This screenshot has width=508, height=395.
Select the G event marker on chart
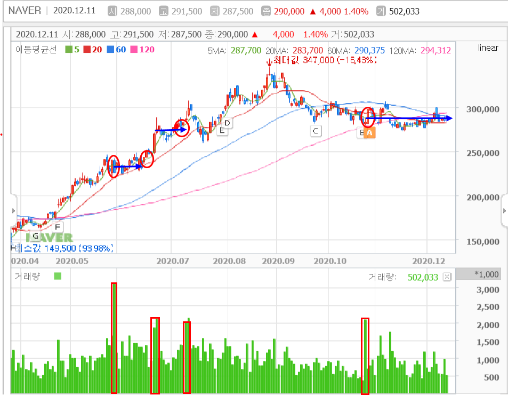tap(36, 236)
